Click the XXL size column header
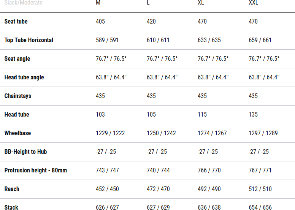 (x=254, y=3)
